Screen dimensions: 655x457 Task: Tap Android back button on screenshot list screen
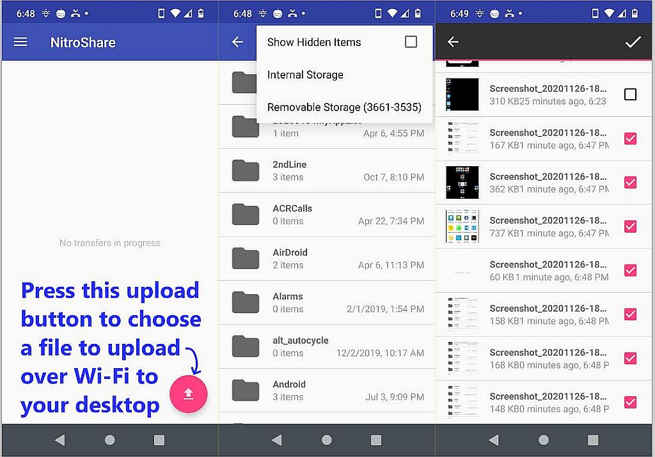pos(493,440)
